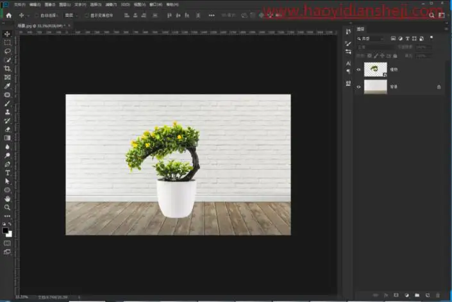Change the screen mode at toolbox bottom
452x302 pixels.
coord(7,252)
